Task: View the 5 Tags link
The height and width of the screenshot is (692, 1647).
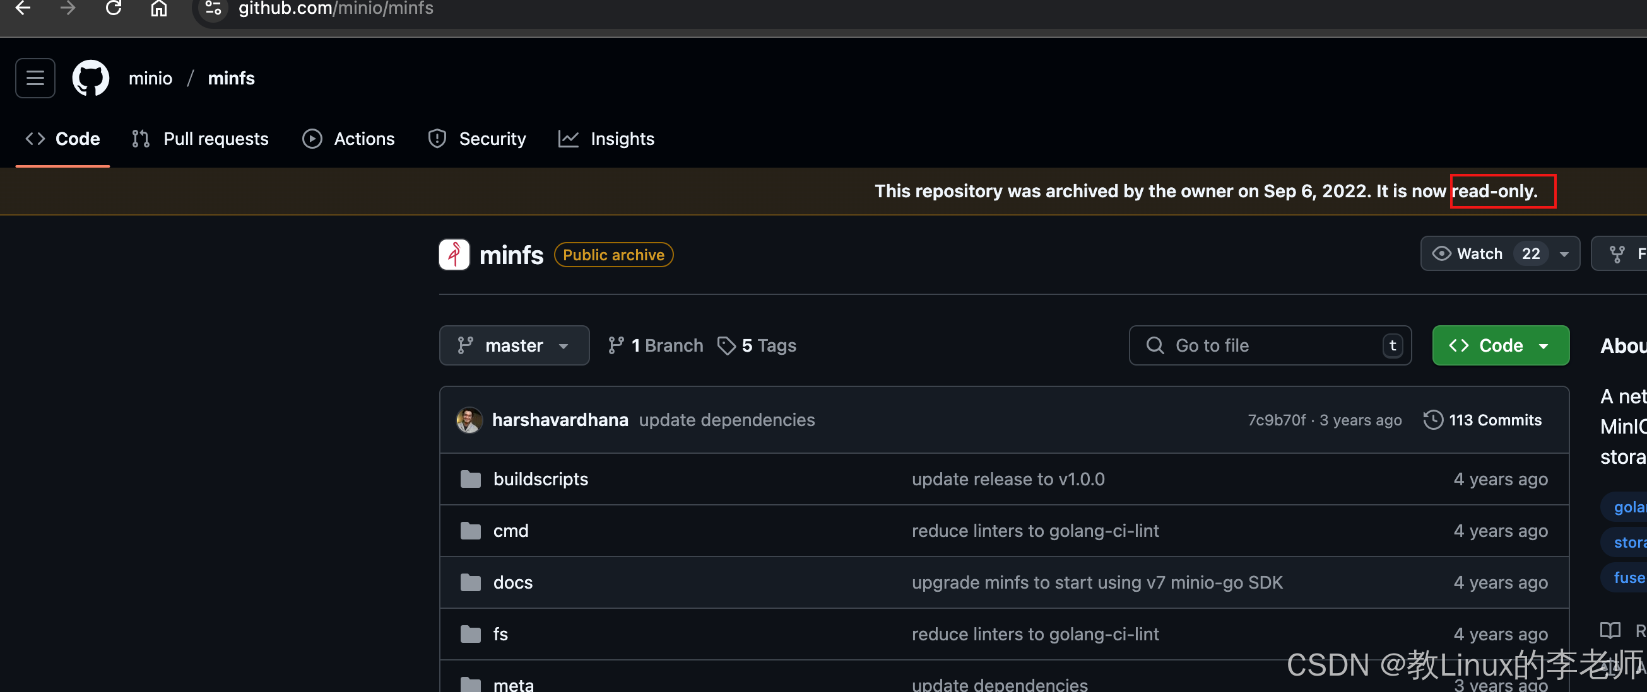Action: click(x=757, y=345)
